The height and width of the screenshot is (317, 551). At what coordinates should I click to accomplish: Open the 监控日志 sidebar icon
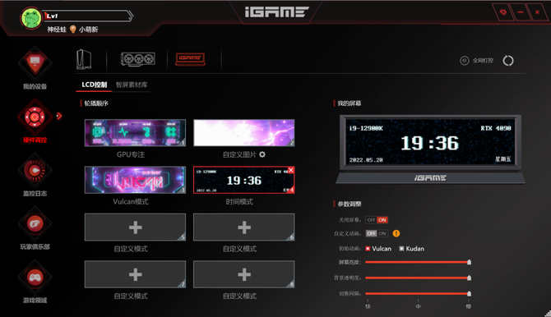(35, 171)
